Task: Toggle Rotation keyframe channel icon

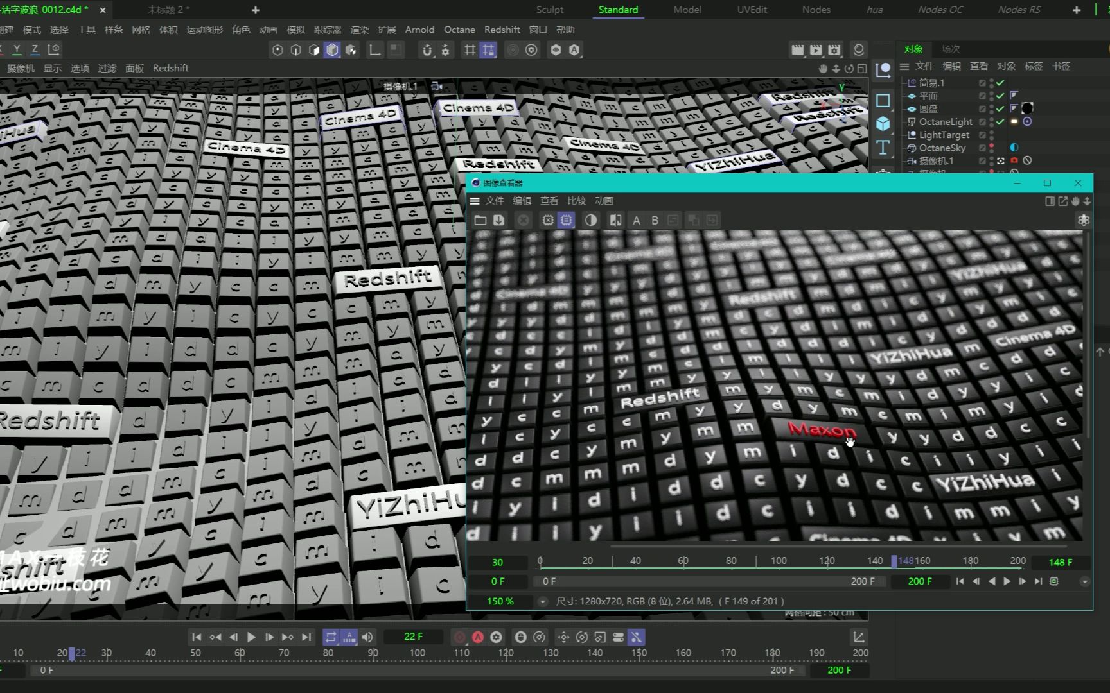Action: 582,637
